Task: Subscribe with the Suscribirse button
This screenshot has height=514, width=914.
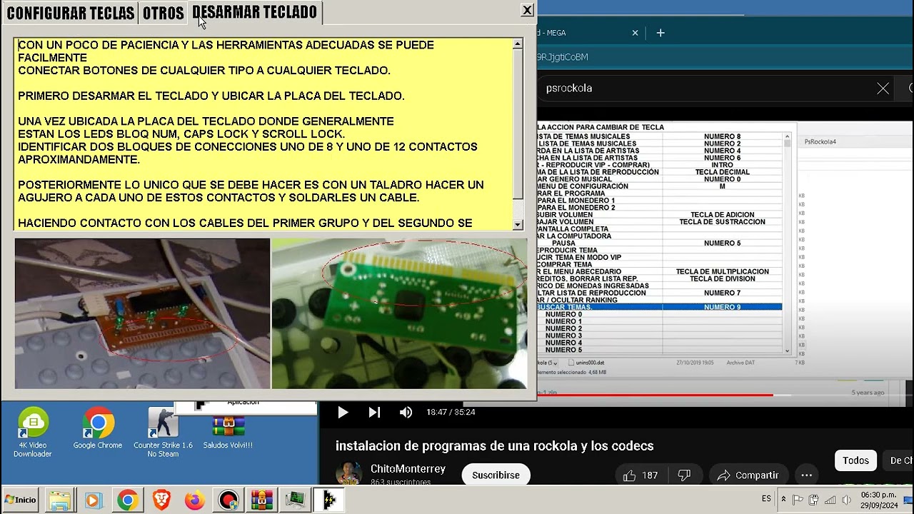Action: (x=496, y=475)
